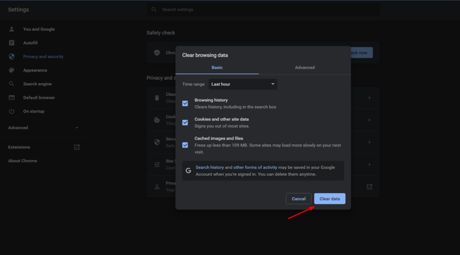Expand Site Settings row chevron
This screenshot has width=460, height=255.
click(370, 165)
